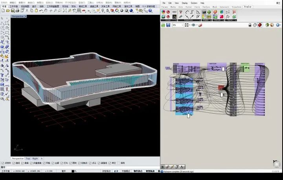Click the blue render sphere icon in Rhino

pos(131,11)
